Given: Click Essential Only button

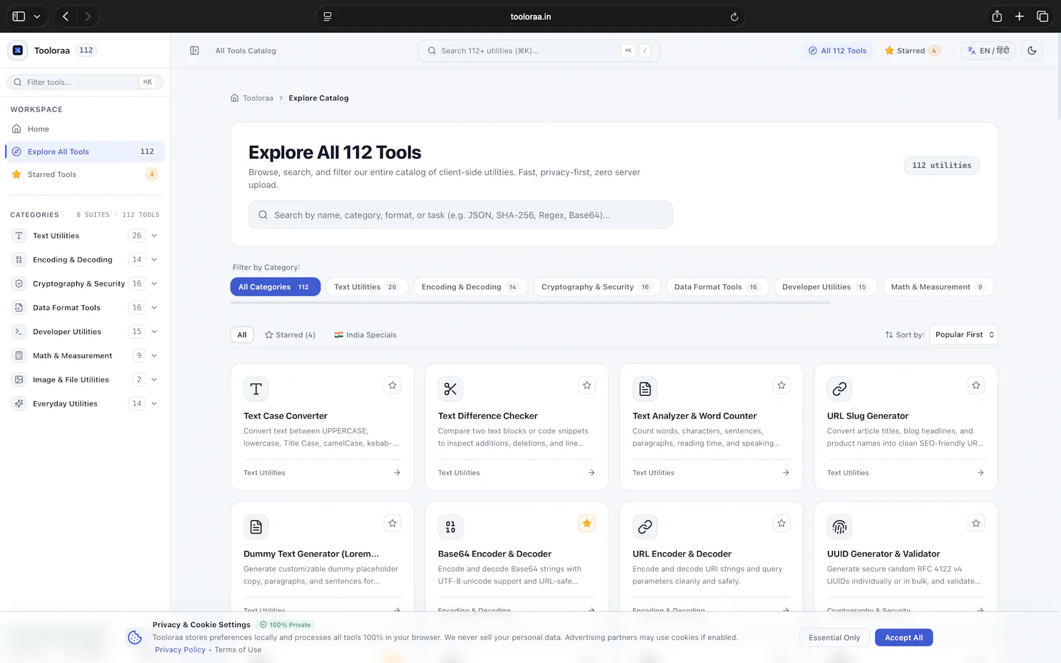Looking at the screenshot, I should [834, 638].
